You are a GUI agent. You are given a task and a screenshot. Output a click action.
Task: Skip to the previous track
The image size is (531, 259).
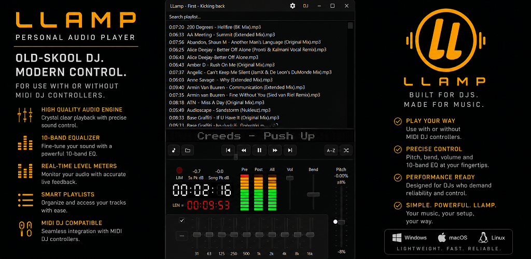pos(228,150)
